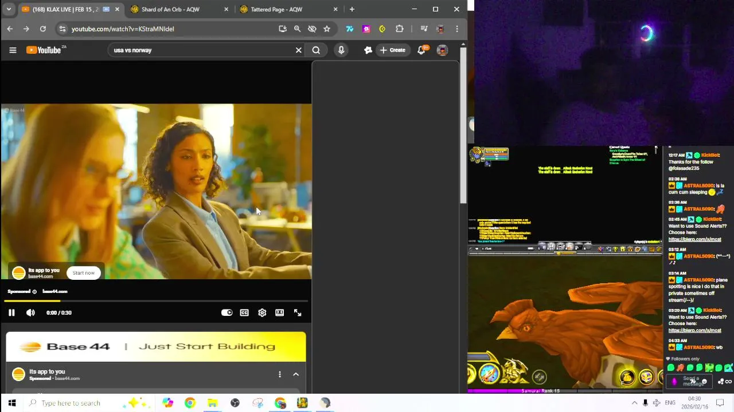Click the page vertical scrollbar
This screenshot has width=734, height=412.
[463, 125]
